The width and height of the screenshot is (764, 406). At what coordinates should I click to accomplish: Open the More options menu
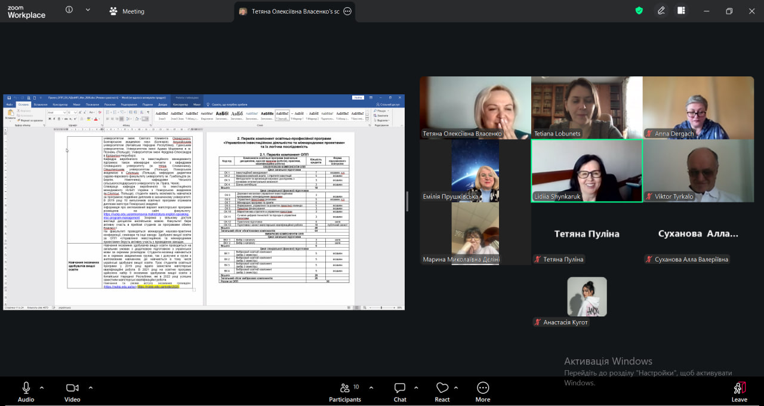(x=483, y=392)
